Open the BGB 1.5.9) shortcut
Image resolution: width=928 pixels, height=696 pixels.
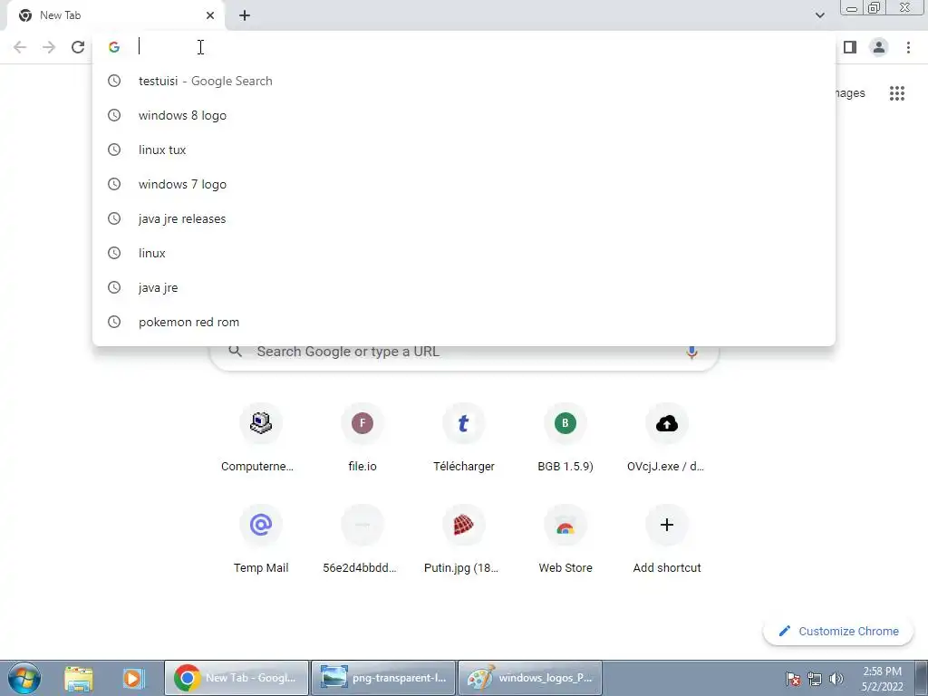coord(565,439)
